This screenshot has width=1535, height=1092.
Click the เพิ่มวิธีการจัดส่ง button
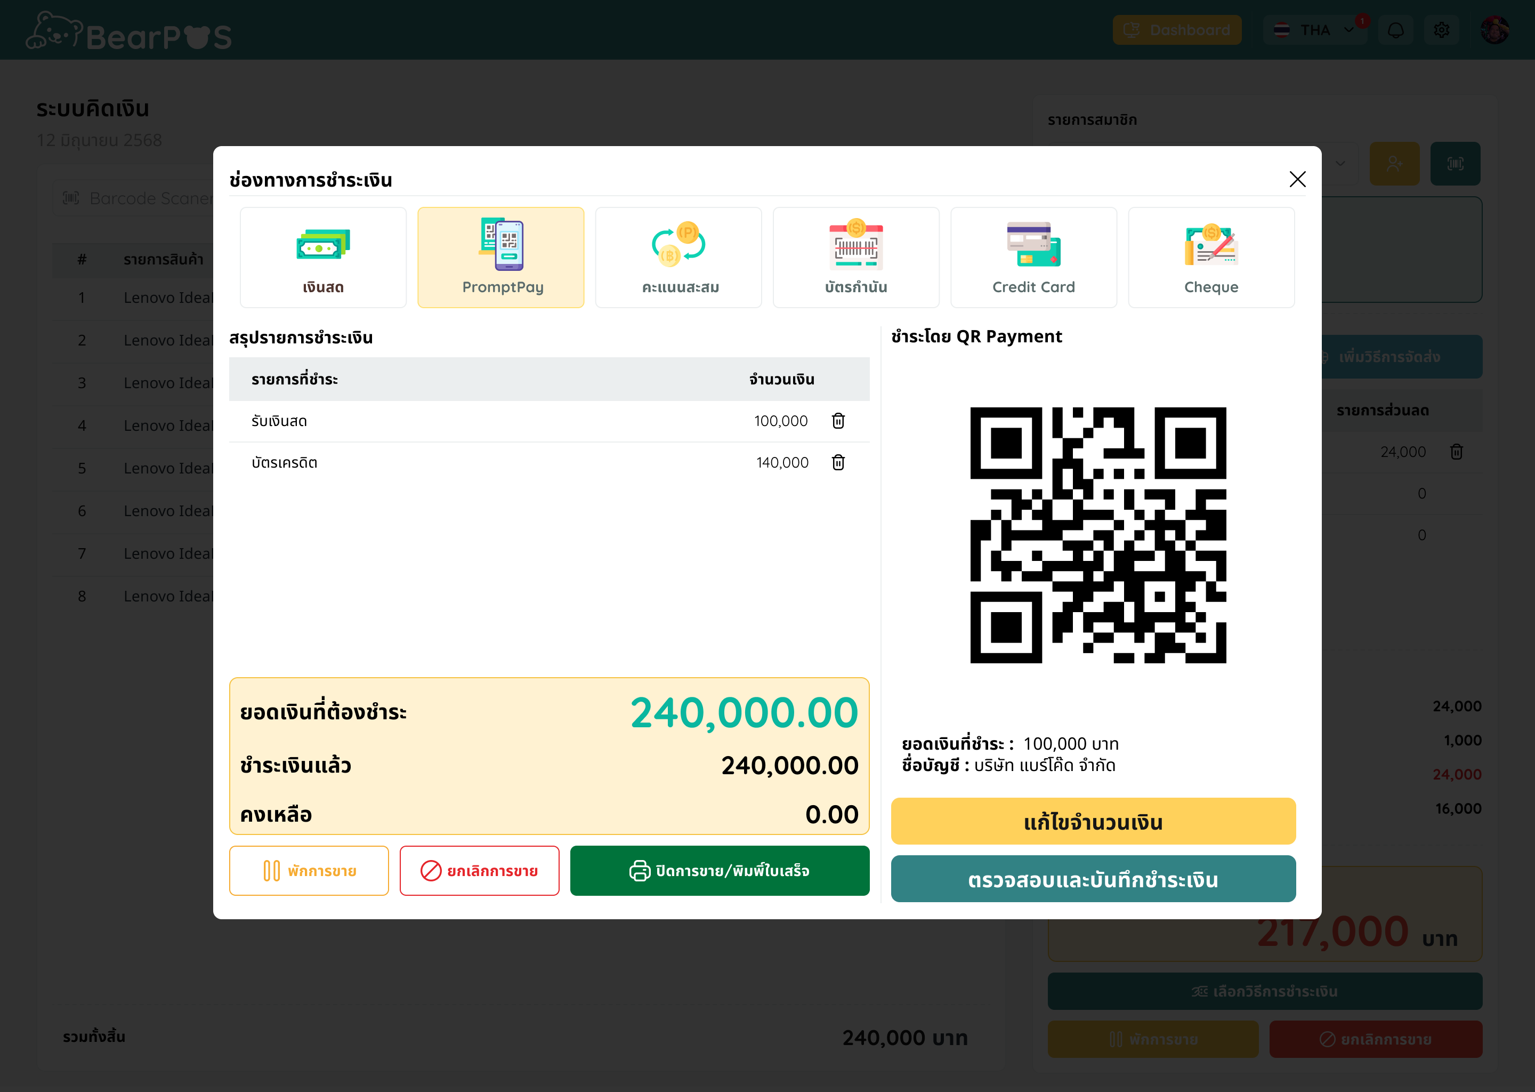1401,357
